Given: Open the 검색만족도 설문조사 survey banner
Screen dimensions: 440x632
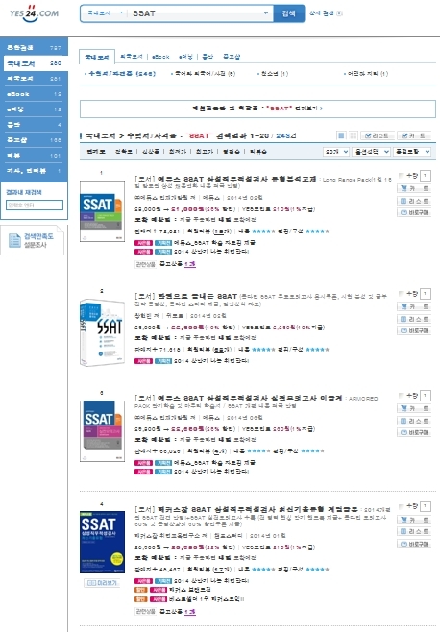Looking at the screenshot, I should point(33,240).
